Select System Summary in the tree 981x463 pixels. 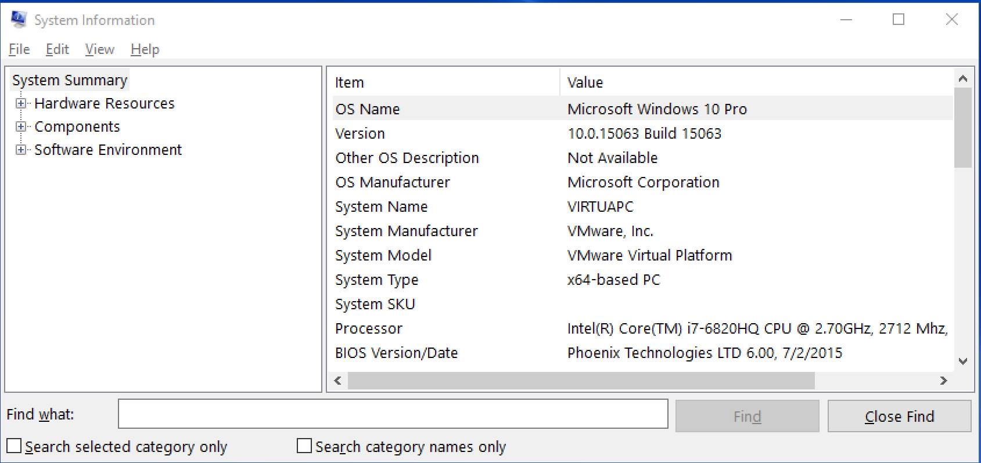coord(70,80)
